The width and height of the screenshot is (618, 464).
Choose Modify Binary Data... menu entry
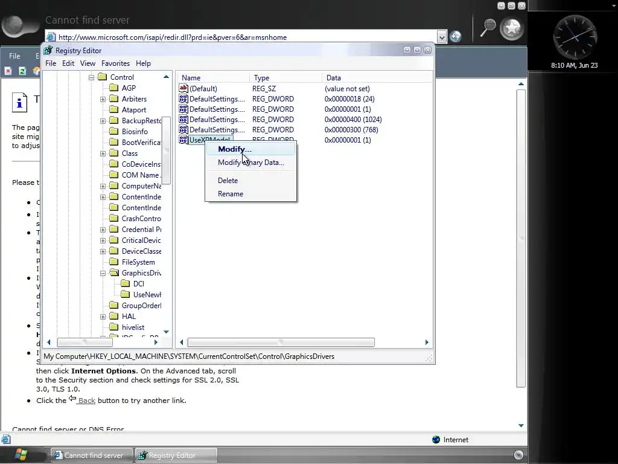pos(250,163)
